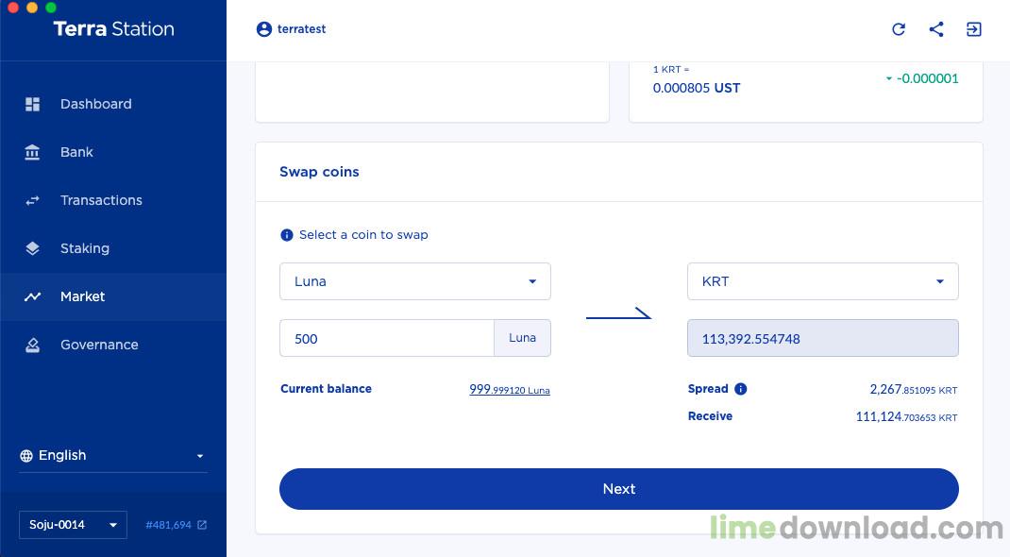The width and height of the screenshot is (1010, 557).
Task: Click the logout icon in header
Action: pyautogui.click(x=974, y=29)
